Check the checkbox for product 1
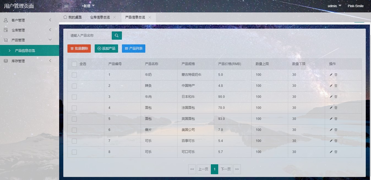This screenshot has width=371, height=180. coord(74,74)
